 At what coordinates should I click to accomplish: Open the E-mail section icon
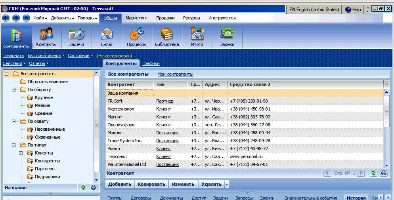coord(107,37)
